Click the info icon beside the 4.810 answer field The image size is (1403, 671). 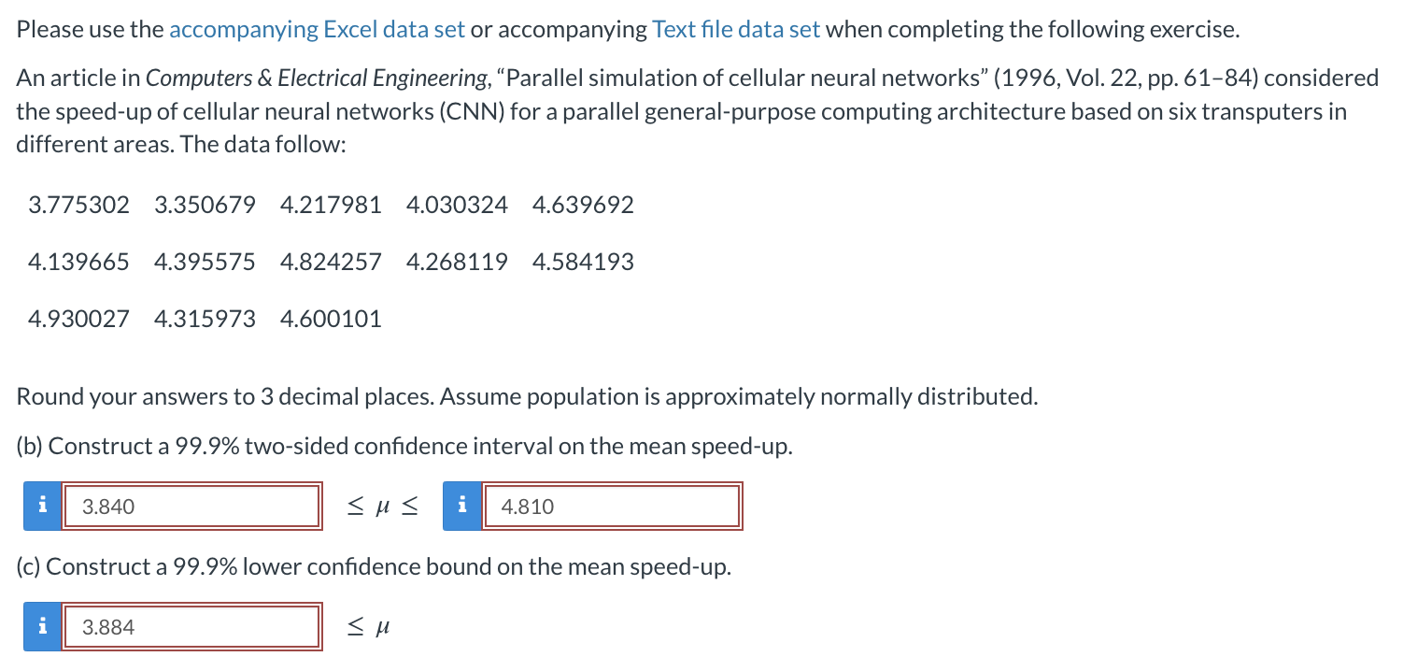(x=461, y=506)
